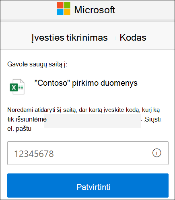Screen dimensions: 175x200
Task: Click the Gavote saugų saitą į label
Action: pos(37,64)
